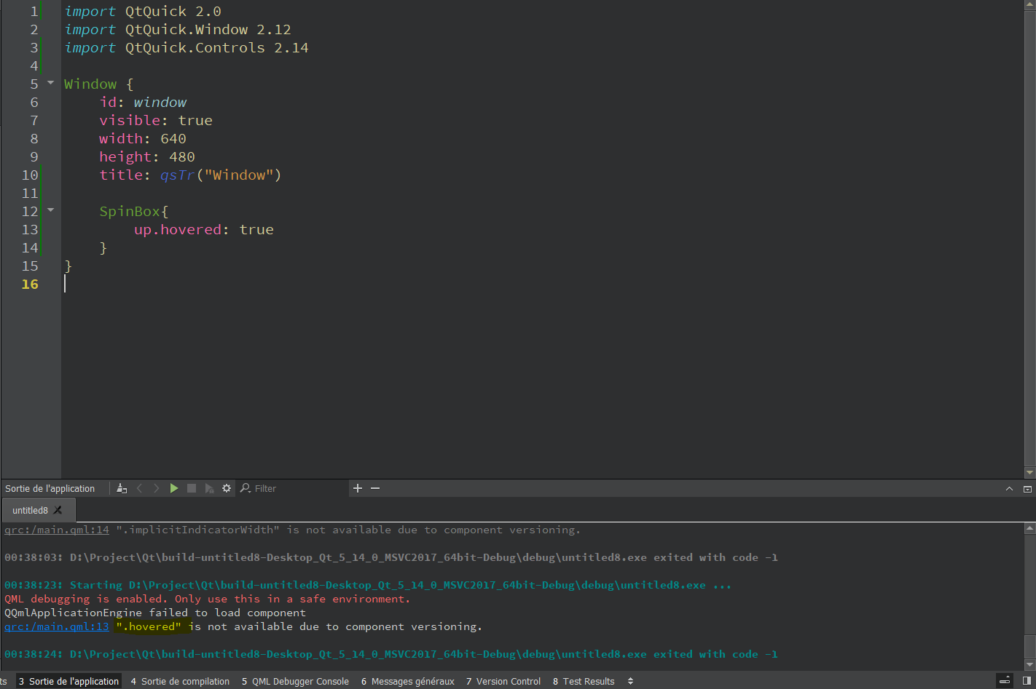Close the untitled8 output tab

pos(58,510)
